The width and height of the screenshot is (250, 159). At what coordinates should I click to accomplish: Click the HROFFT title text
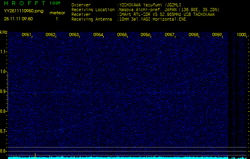(x=25, y=4)
